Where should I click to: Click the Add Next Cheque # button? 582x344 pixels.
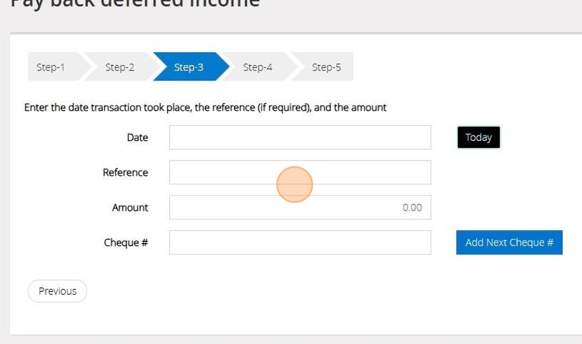pos(509,242)
